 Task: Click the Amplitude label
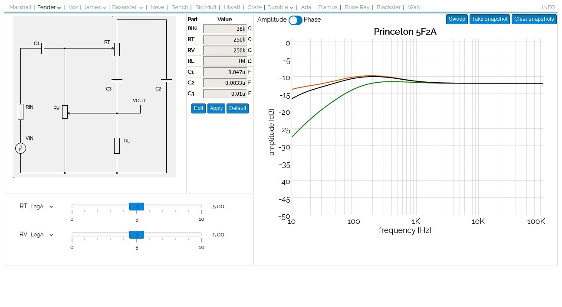(272, 19)
